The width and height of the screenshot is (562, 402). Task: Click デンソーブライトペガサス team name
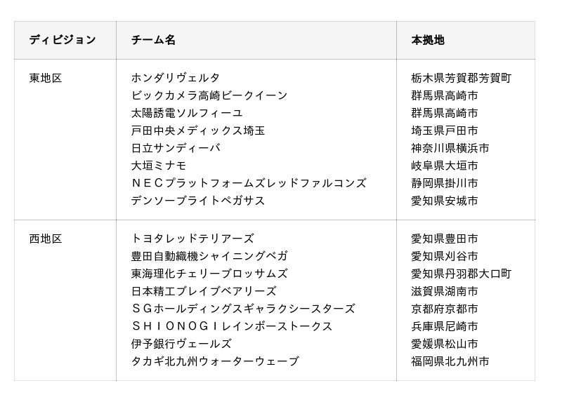[x=198, y=201]
